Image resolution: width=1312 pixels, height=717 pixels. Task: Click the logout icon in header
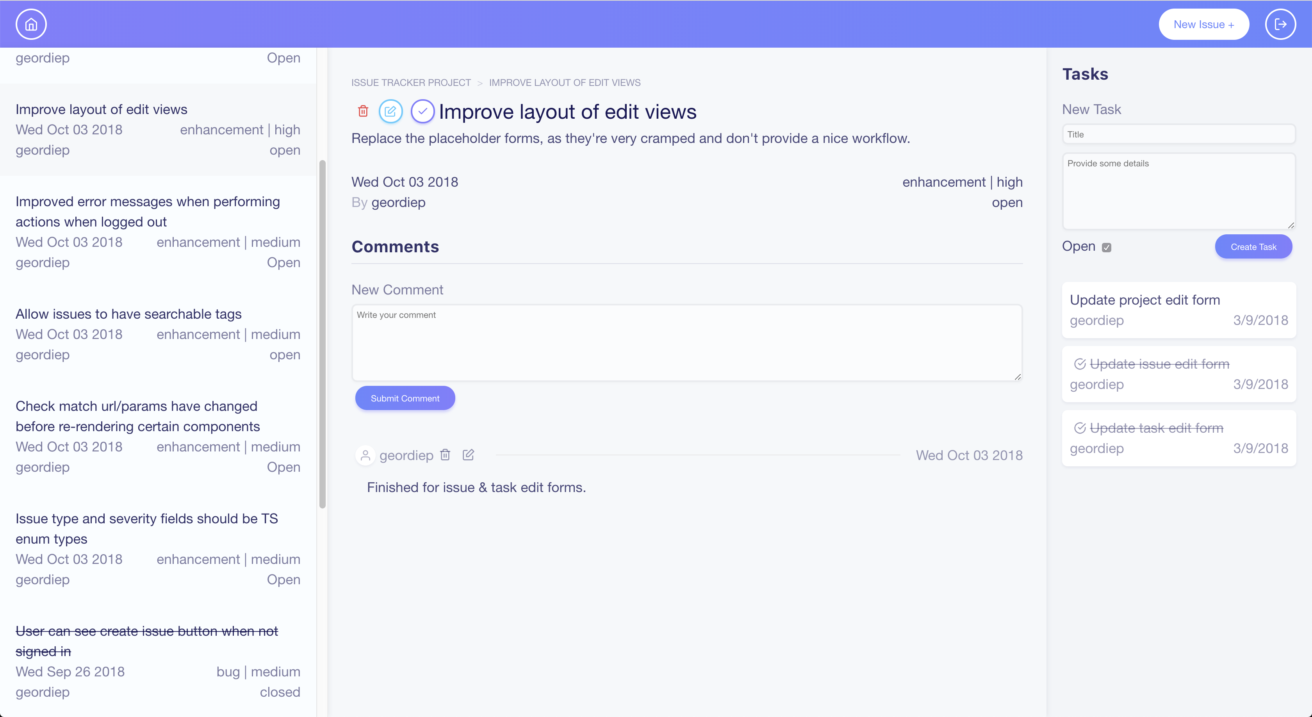tap(1280, 24)
